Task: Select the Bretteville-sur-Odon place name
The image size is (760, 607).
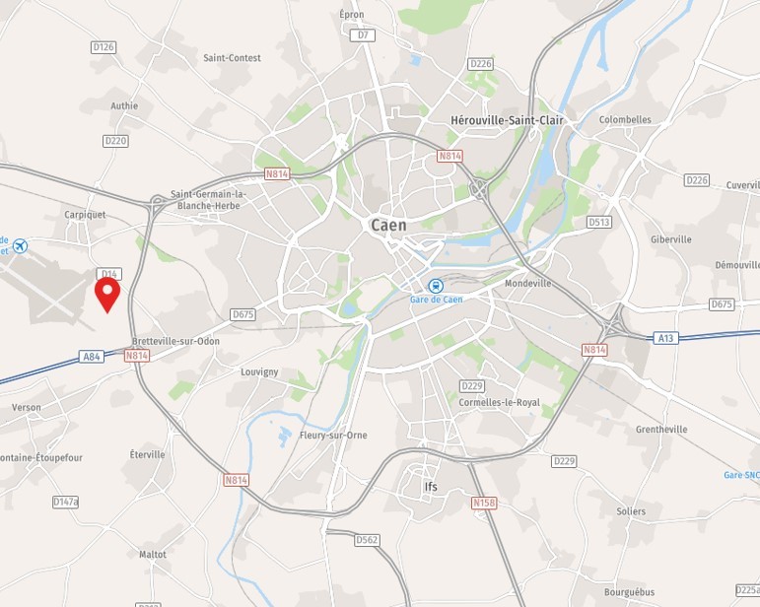Action: pyautogui.click(x=175, y=342)
